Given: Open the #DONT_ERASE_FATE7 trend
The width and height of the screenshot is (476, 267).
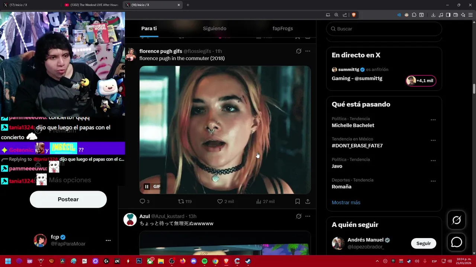Looking at the screenshot, I should [x=357, y=146].
